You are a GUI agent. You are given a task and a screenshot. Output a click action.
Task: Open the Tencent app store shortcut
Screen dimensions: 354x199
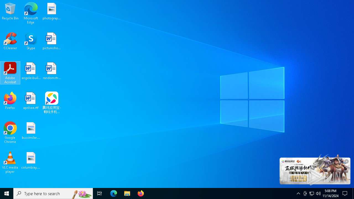pyautogui.click(x=51, y=103)
